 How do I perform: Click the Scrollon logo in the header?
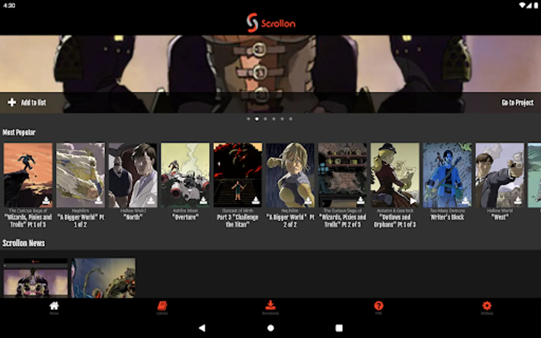270,23
